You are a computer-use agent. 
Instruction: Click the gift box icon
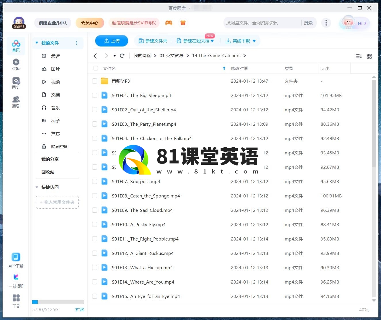[183, 23]
